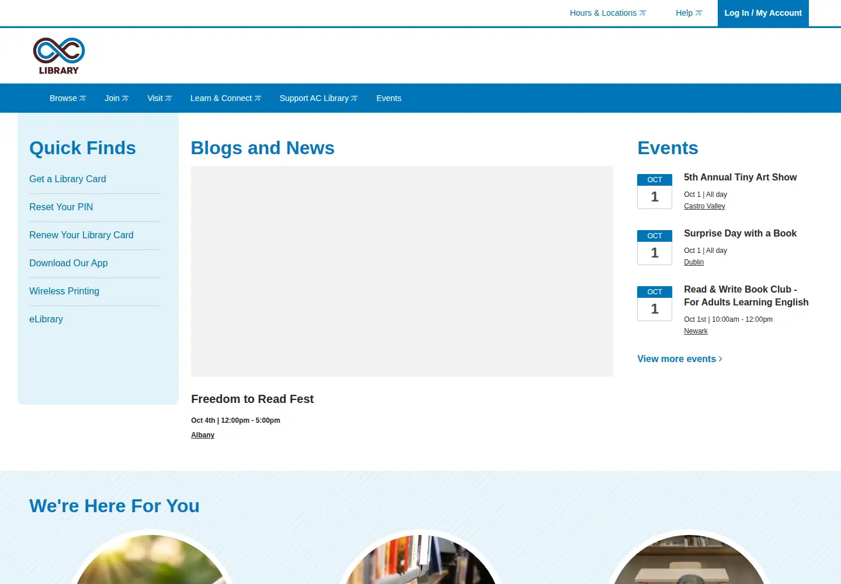Click the Newark location link

tap(696, 331)
